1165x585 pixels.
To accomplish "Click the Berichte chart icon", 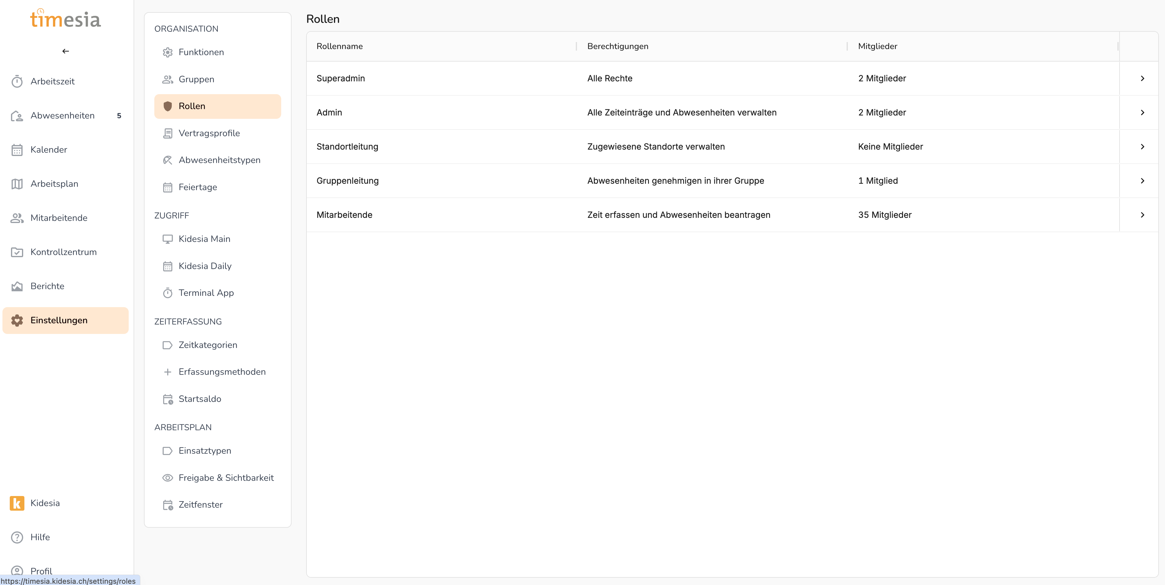I will [x=17, y=286].
